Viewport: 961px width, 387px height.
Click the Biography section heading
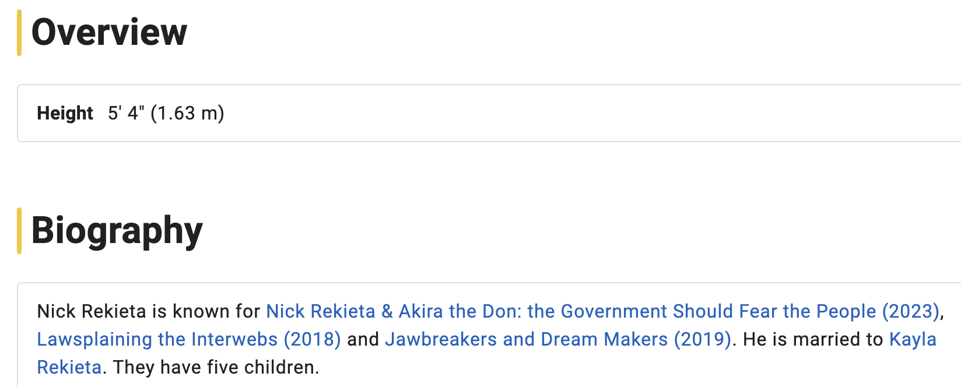tap(117, 231)
